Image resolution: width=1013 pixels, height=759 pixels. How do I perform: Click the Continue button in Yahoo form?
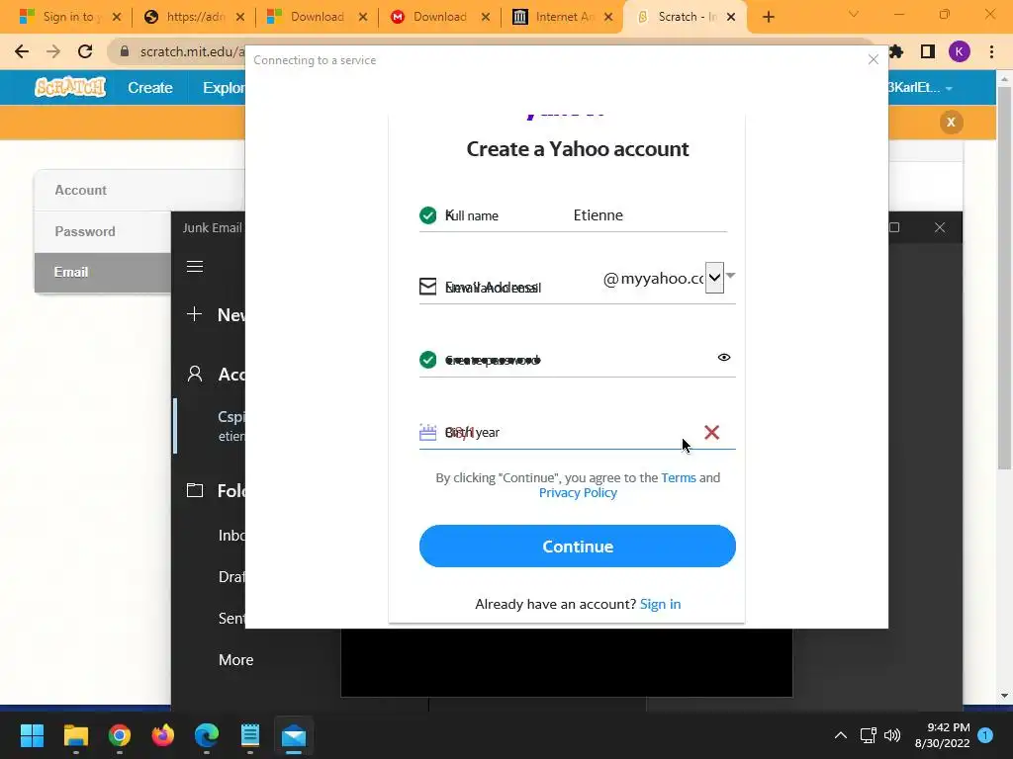[577, 546]
